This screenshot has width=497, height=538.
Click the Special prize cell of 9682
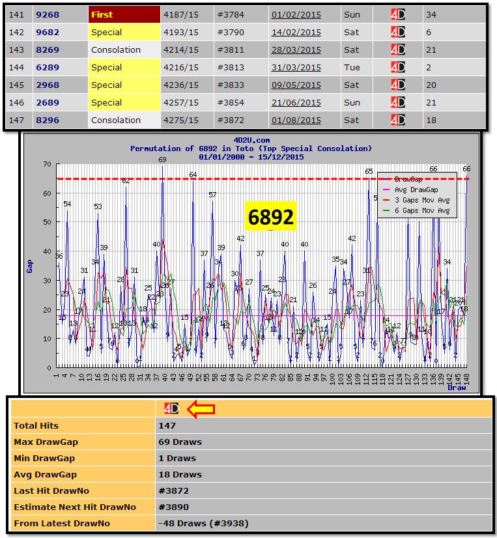point(124,33)
